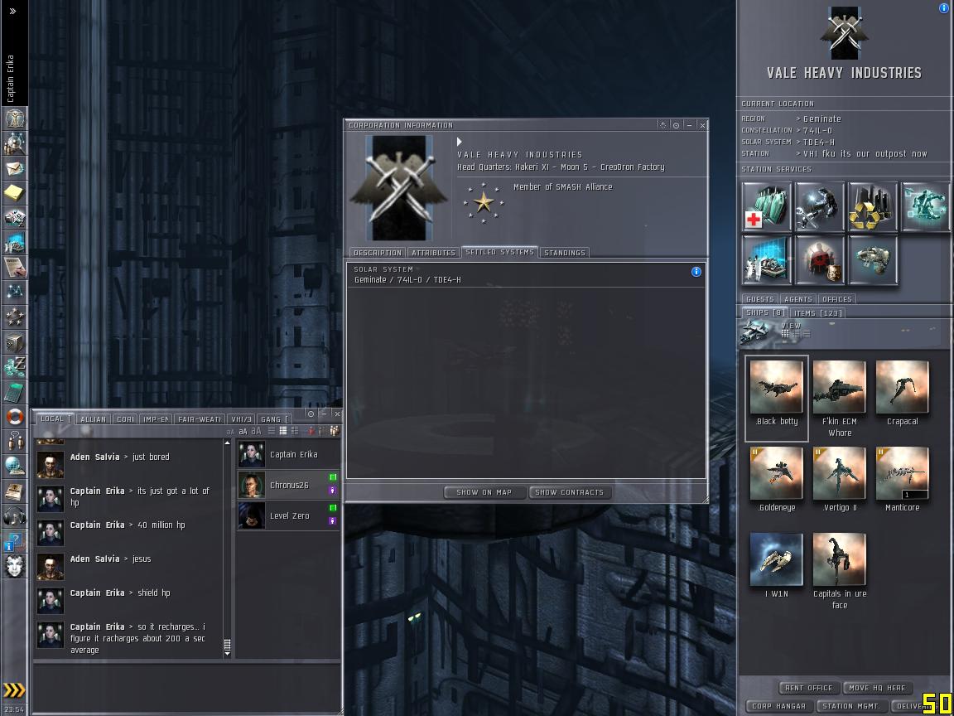Click the Show on Map button
Image resolution: width=954 pixels, height=716 pixels.
484,492
